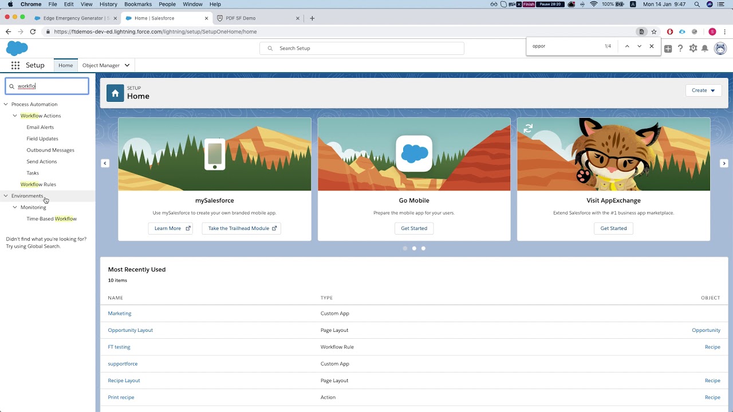Click the Setup Home house icon
The image size is (733, 412).
tap(115, 93)
